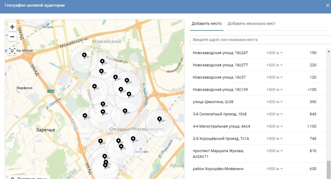Screen dimensions: 331x179
Task: Open radius dropdown for Новозаводская улица, 18с139
Action: pos(274,89)
